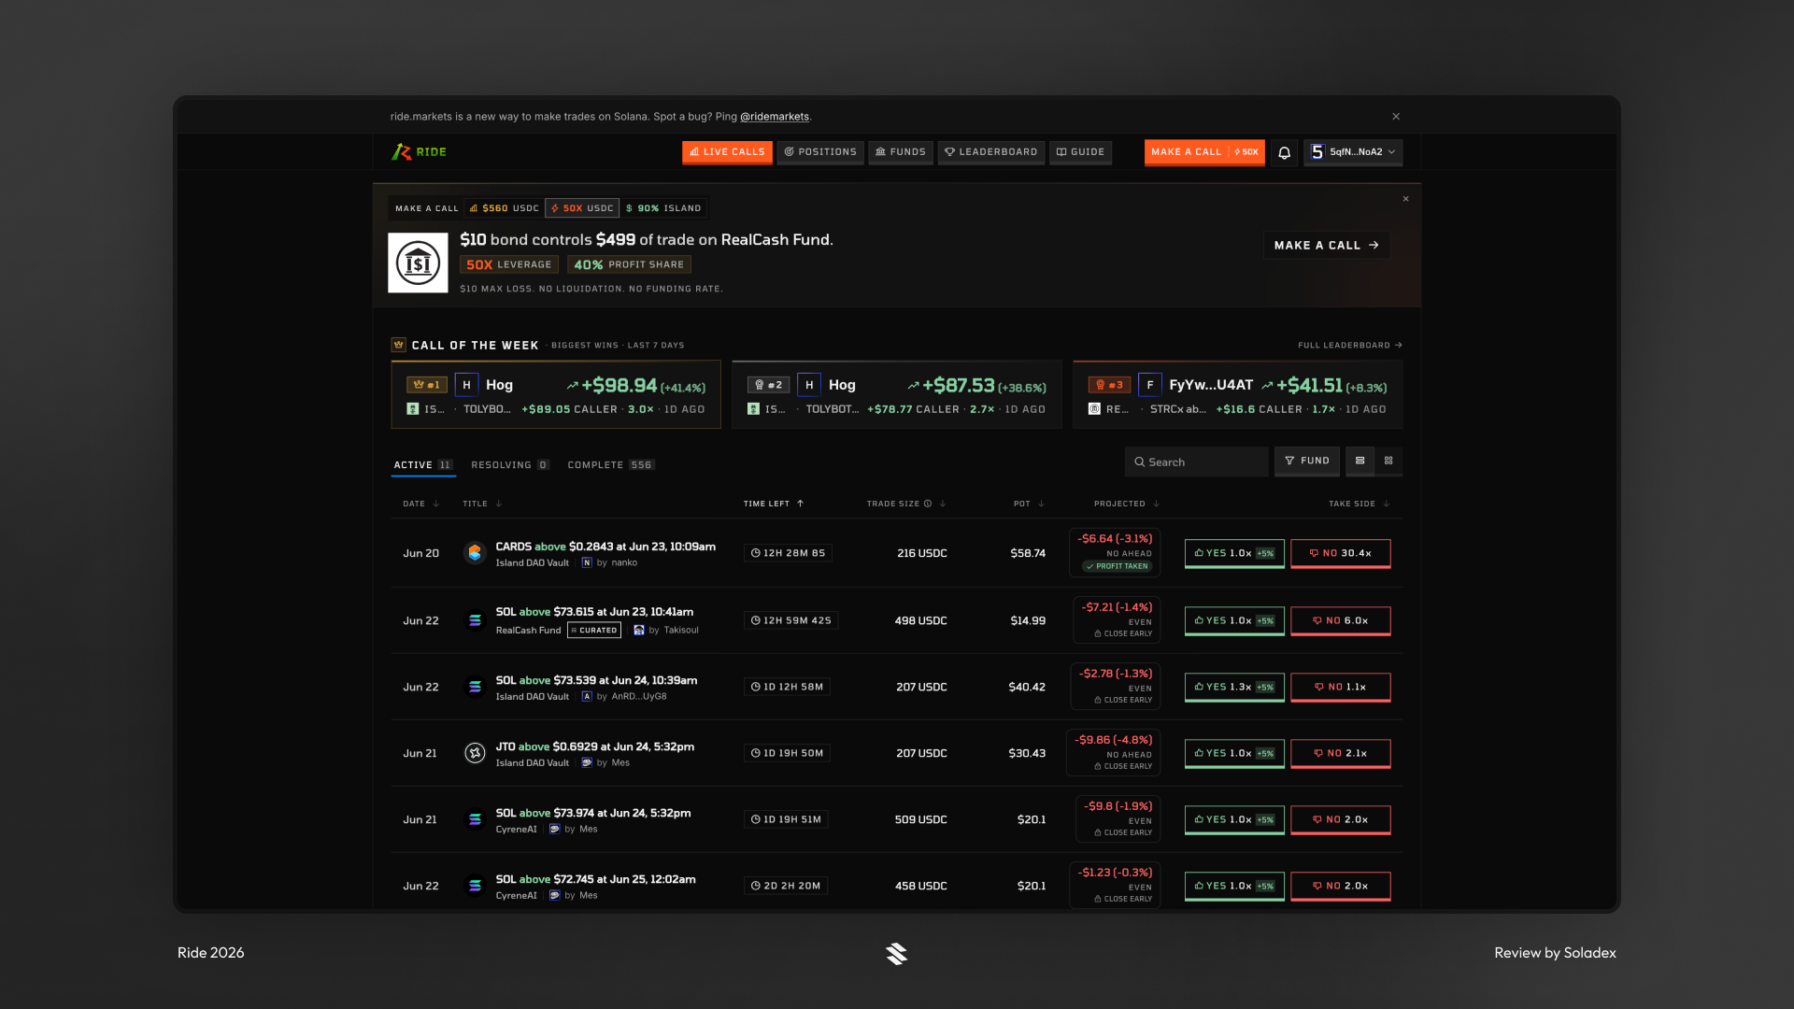Screen dimensions: 1794x1009
Task: Click the clock timer 12H 28M in CARDS row
Action: click(x=788, y=553)
